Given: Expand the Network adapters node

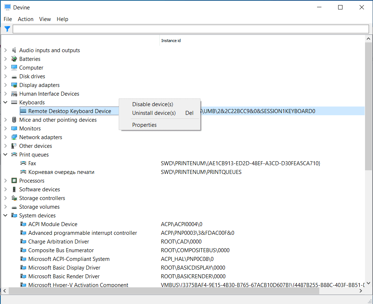Looking at the screenshot, I should [5, 137].
